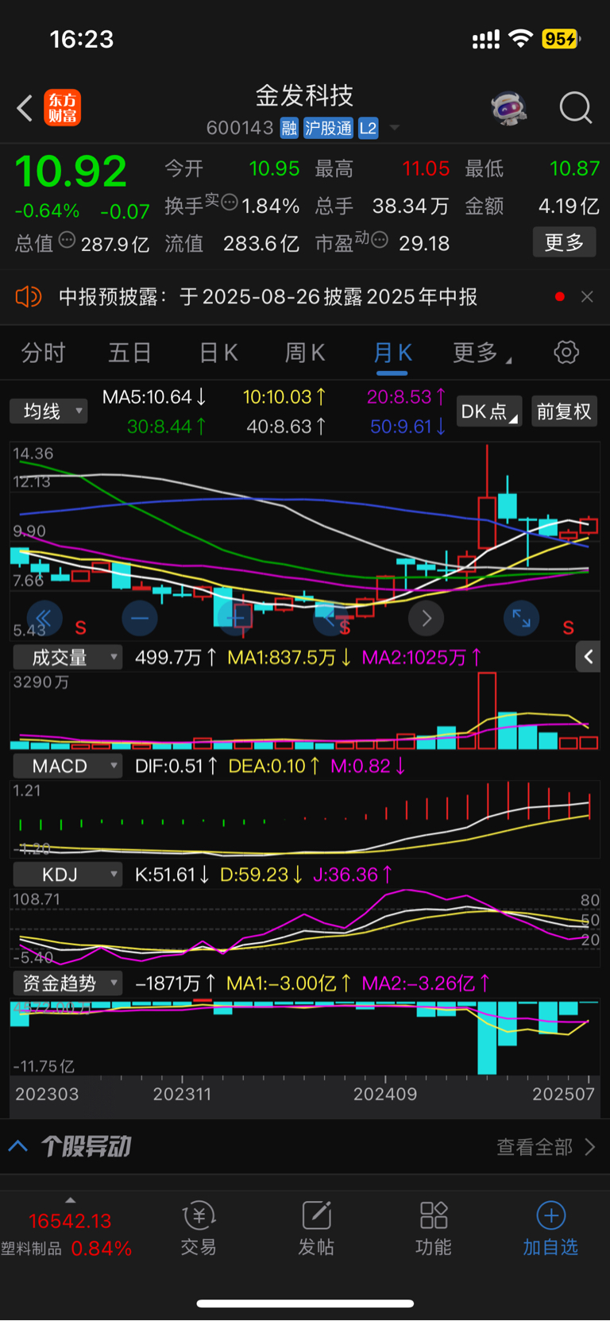Tap the chart zoom-out minus icon
The width and height of the screenshot is (610, 1321).
pos(140,618)
